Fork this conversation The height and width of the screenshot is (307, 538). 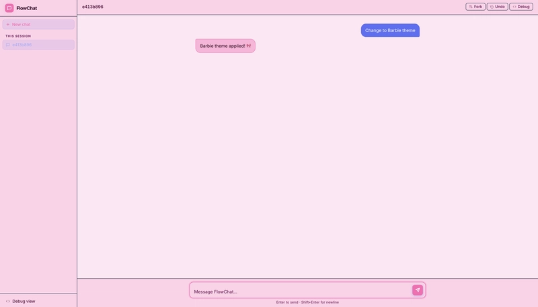475,7
